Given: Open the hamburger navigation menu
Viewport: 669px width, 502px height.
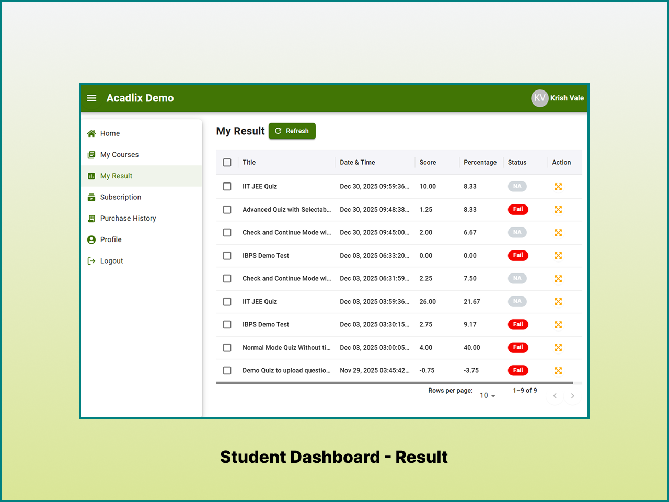Looking at the screenshot, I should point(91,98).
